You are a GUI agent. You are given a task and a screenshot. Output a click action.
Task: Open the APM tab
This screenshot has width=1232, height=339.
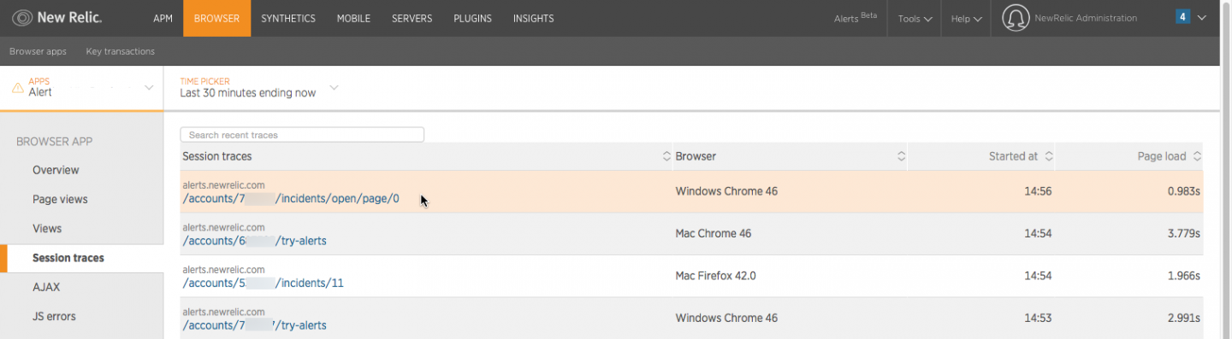click(x=163, y=18)
